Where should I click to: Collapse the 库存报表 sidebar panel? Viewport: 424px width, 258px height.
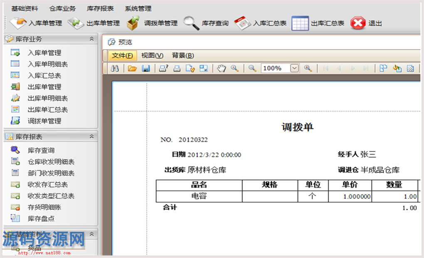91,136
